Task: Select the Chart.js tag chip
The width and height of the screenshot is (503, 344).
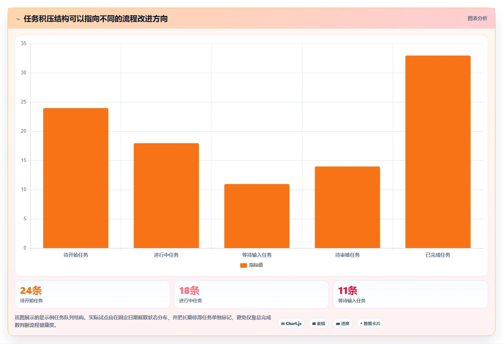Action: (x=291, y=324)
